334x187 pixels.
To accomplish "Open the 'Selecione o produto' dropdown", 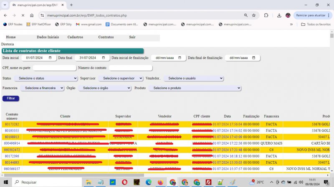I will coord(195,88).
